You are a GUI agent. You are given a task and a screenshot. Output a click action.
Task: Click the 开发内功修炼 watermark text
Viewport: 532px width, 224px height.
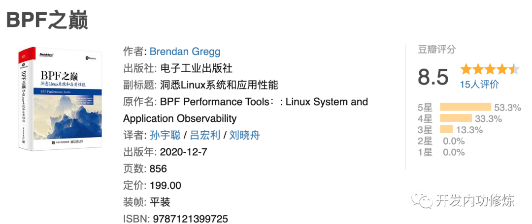(476, 200)
